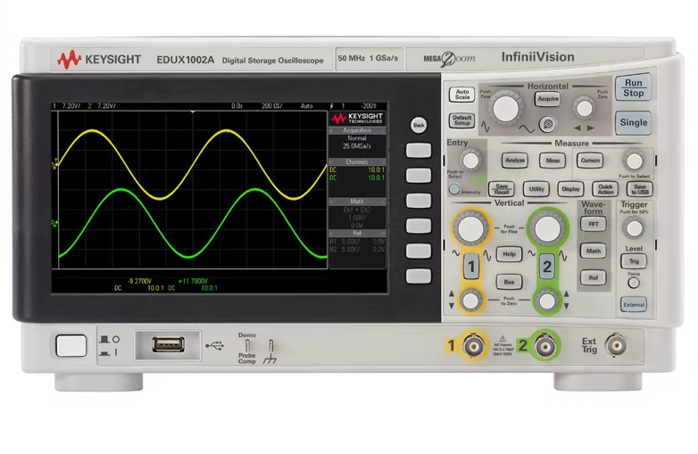
Task: Click the Demo Probe Comp terminal
Action: 247,345
